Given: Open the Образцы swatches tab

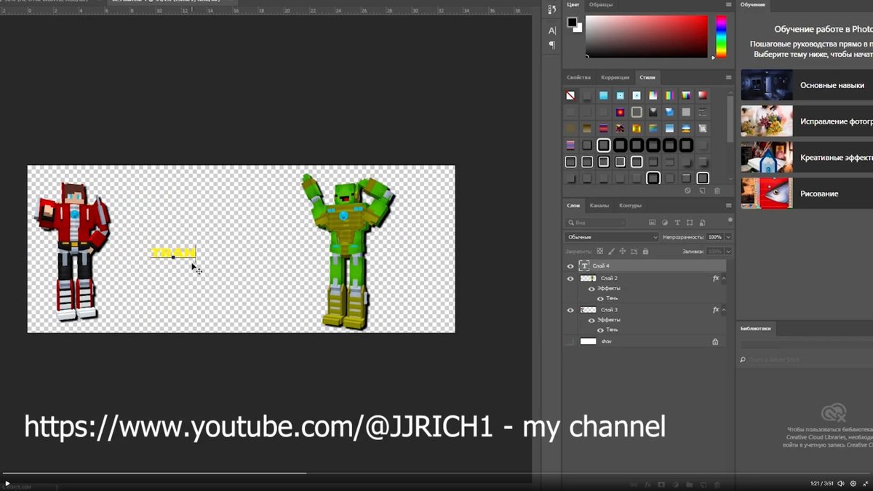Looking at the screenshot, I should [x=601, y=4].
